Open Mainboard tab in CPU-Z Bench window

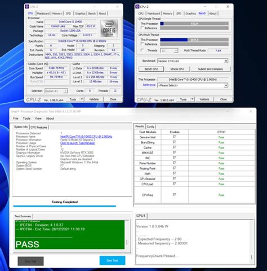[154, 14]
